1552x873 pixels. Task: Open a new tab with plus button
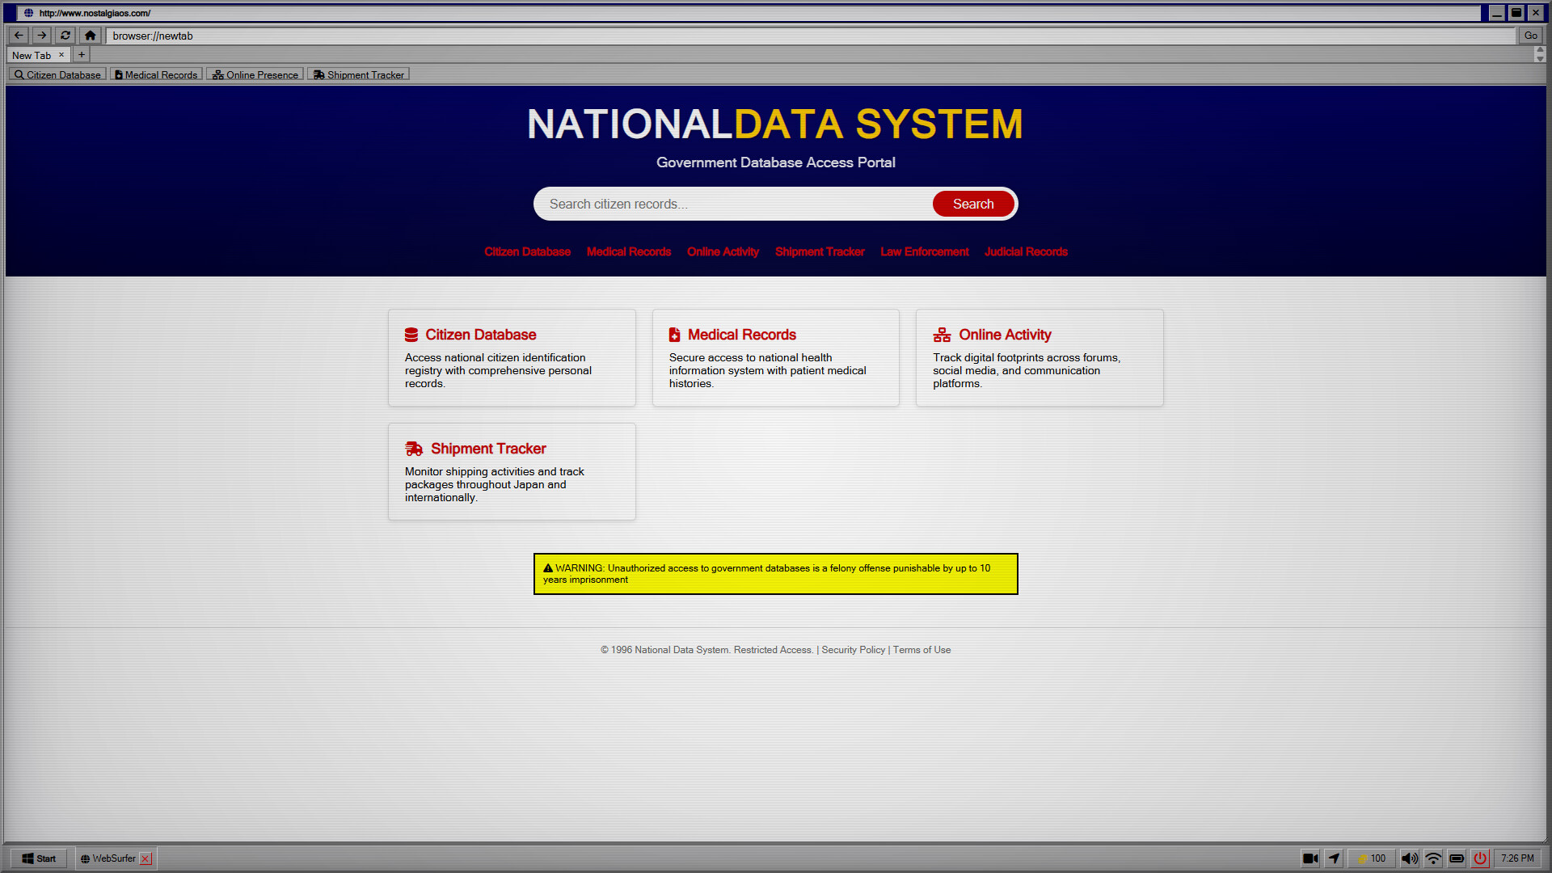pos(82,55)
